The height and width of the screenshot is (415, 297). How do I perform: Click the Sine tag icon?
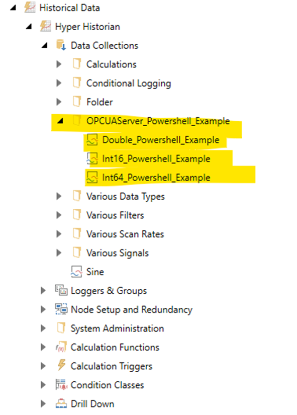(x=76, y=272)
